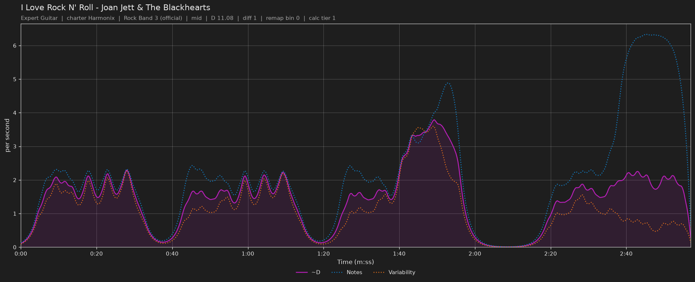The width and height of the screenshot is (695, 282).
Task: Click the 2:40 x-axis tick label
Action: (626, 254)
